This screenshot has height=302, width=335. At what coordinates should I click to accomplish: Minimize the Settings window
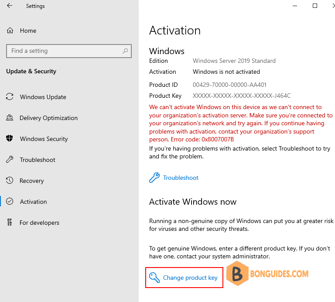click(x=295, y=6)
